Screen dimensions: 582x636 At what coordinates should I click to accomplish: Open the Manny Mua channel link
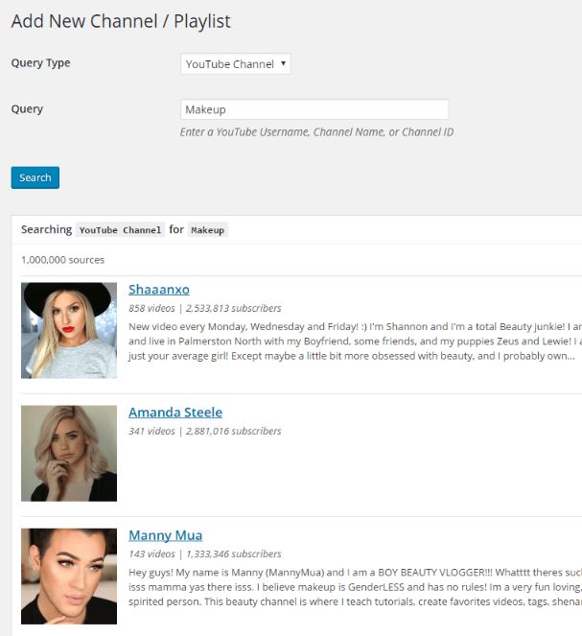(165, 535)
